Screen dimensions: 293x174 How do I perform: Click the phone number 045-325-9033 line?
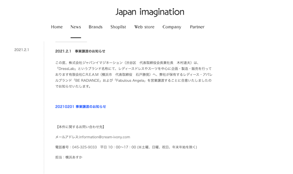(x=126, y=147)
